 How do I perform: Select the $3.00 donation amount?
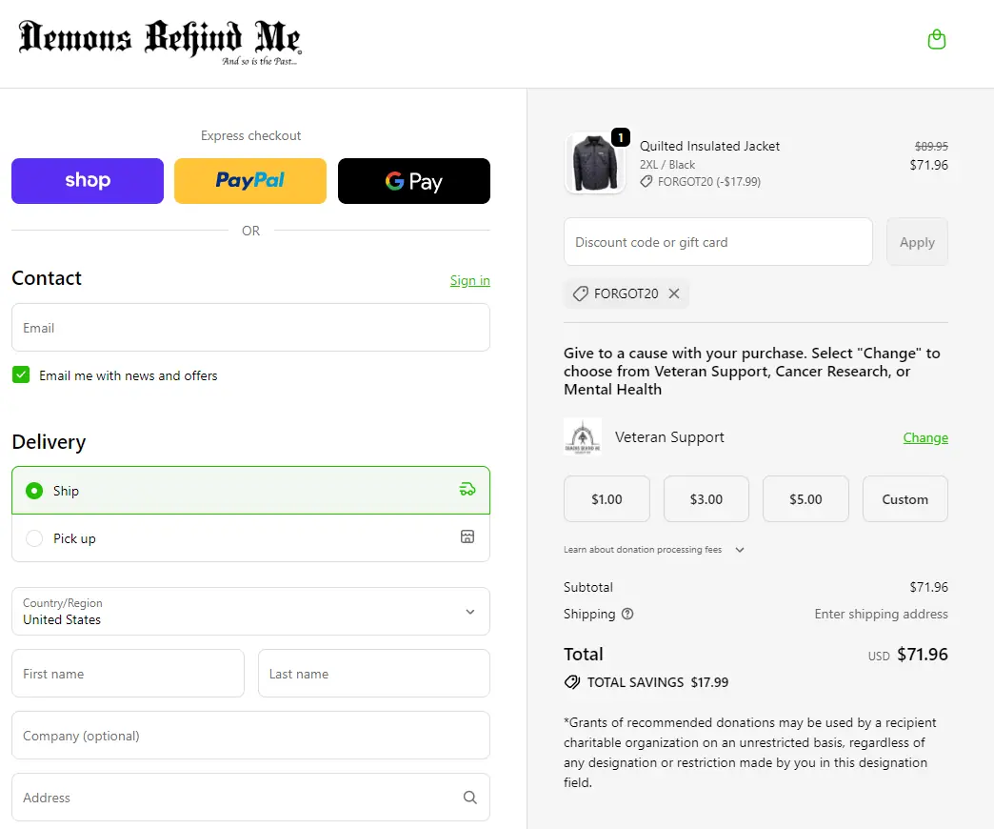pyautogui.click(x=706, y=499)
